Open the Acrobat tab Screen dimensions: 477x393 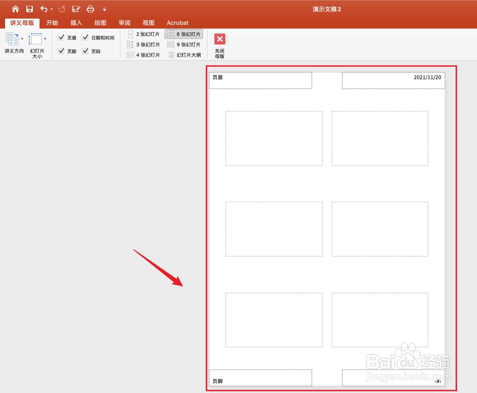(x=178, y=23)
